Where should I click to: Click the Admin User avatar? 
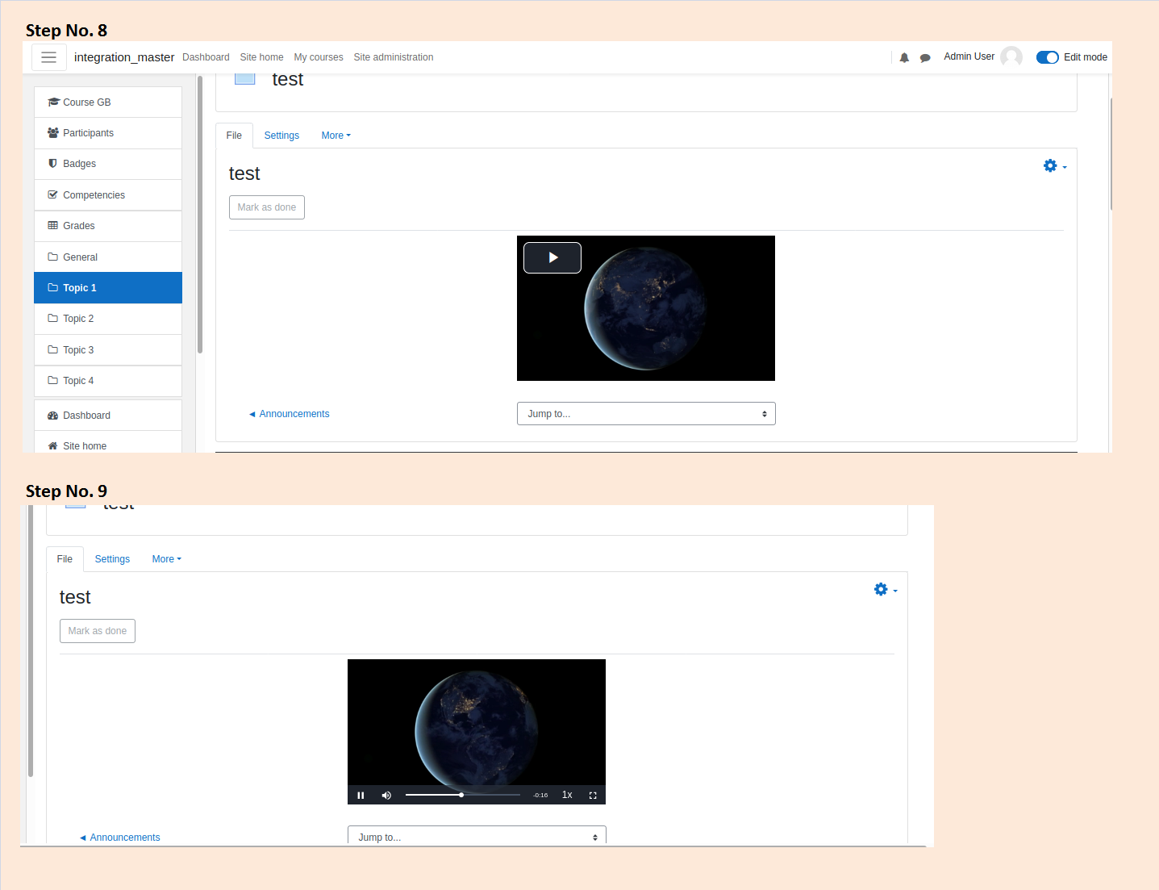(1011, 56)
